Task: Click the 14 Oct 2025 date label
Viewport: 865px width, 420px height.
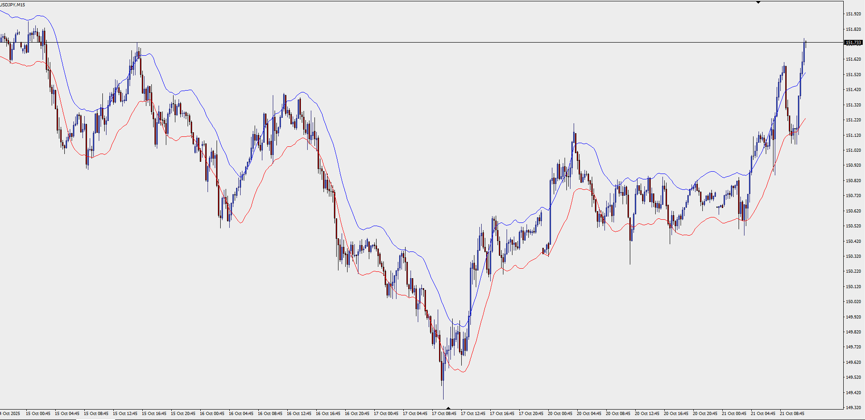Action: (x=10, y=414)
